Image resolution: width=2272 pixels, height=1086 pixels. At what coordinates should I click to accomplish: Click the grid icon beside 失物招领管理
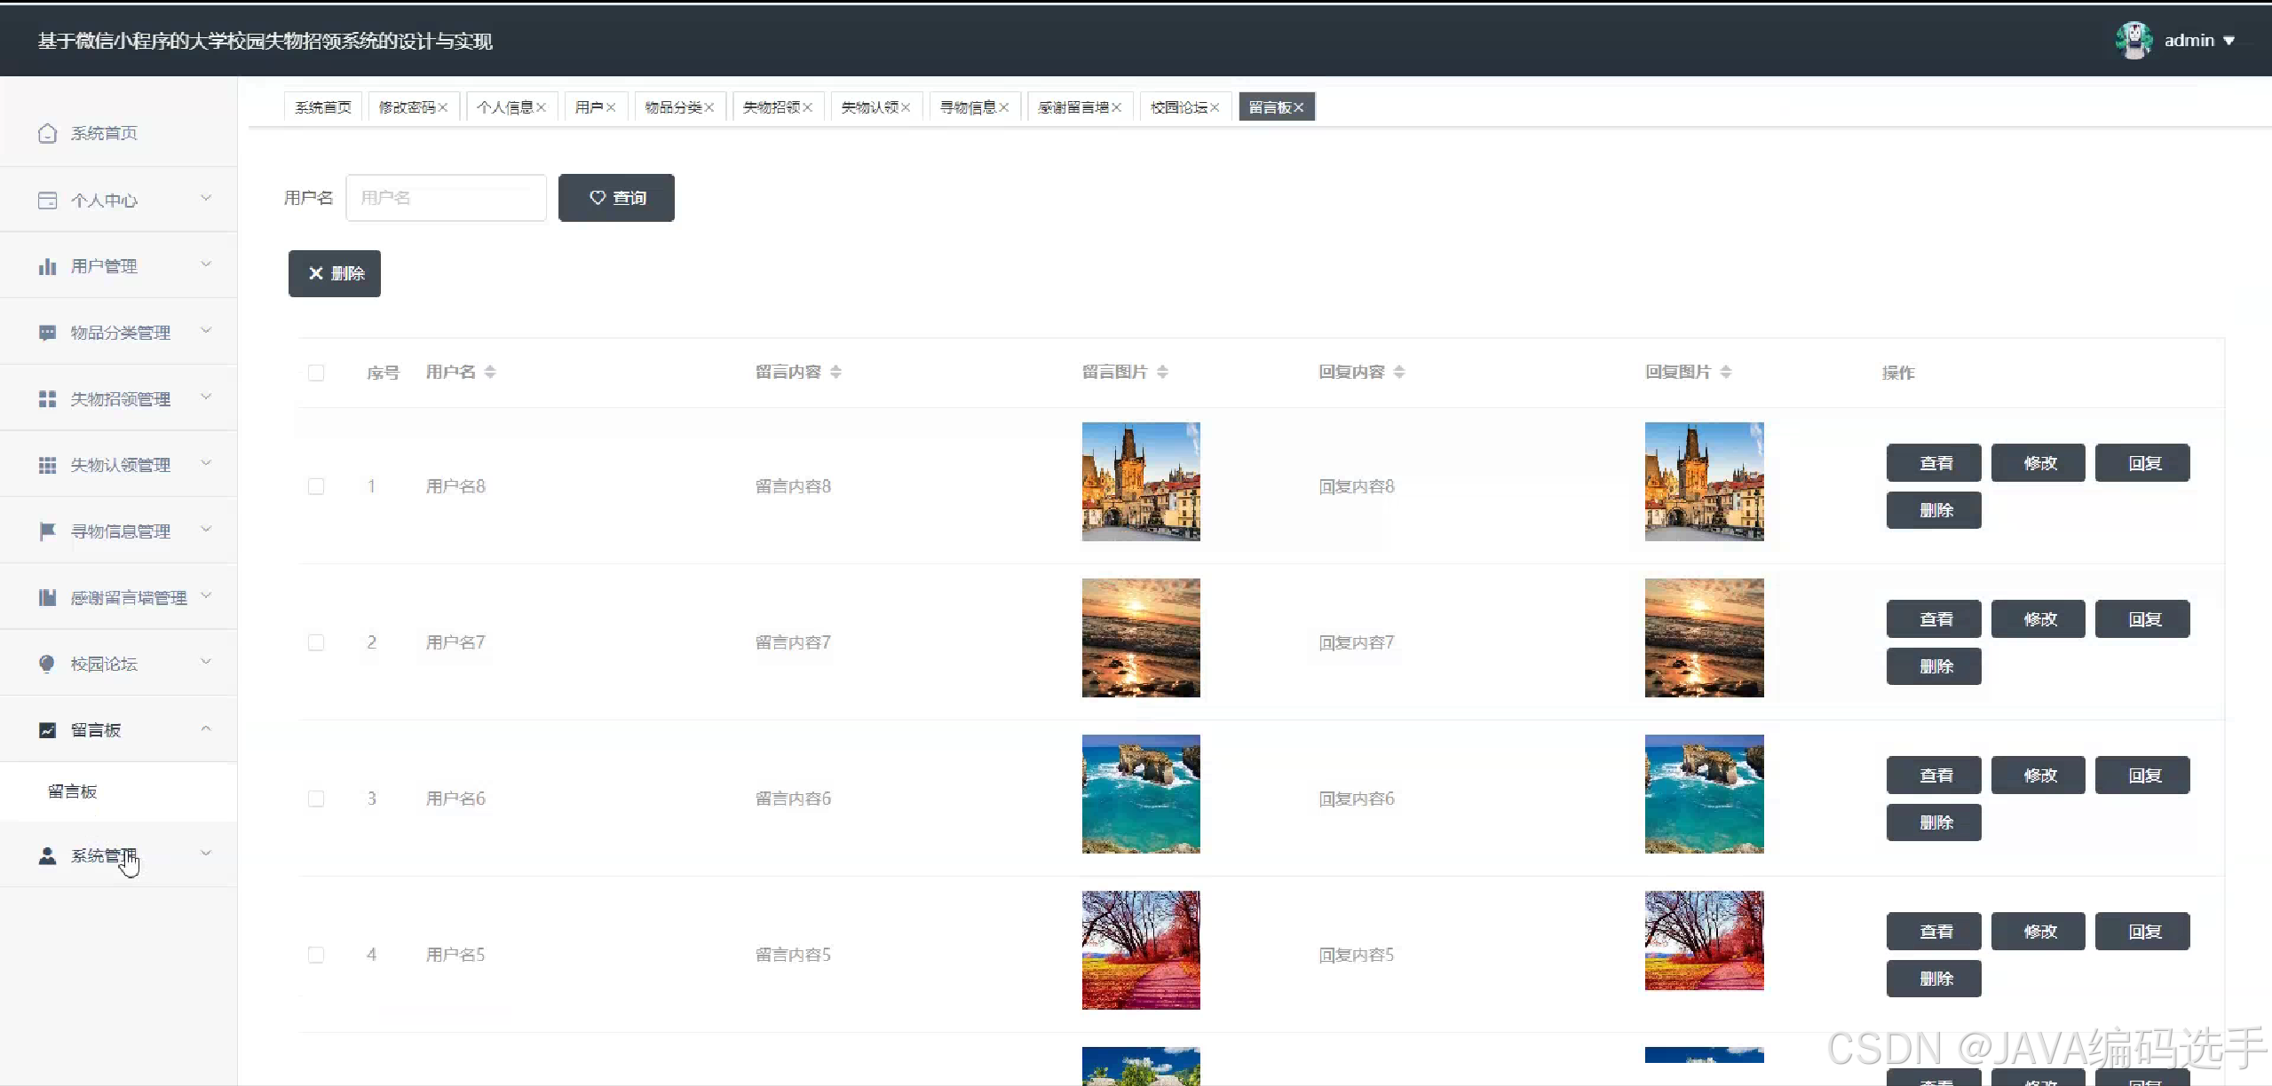click(47, 399)
